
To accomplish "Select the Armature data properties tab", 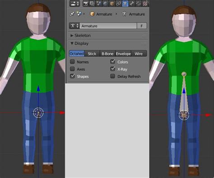I will [125, 4].
